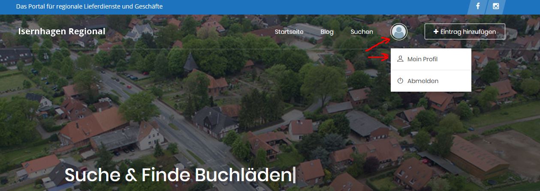Open the Suchen navigation item
Image resolution: width=540 pixels, height=191 pixels.
coord(362,32)
